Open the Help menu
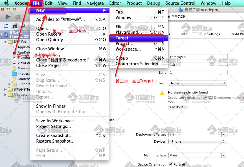Screen dimensions: 244x167 [226, 3]
